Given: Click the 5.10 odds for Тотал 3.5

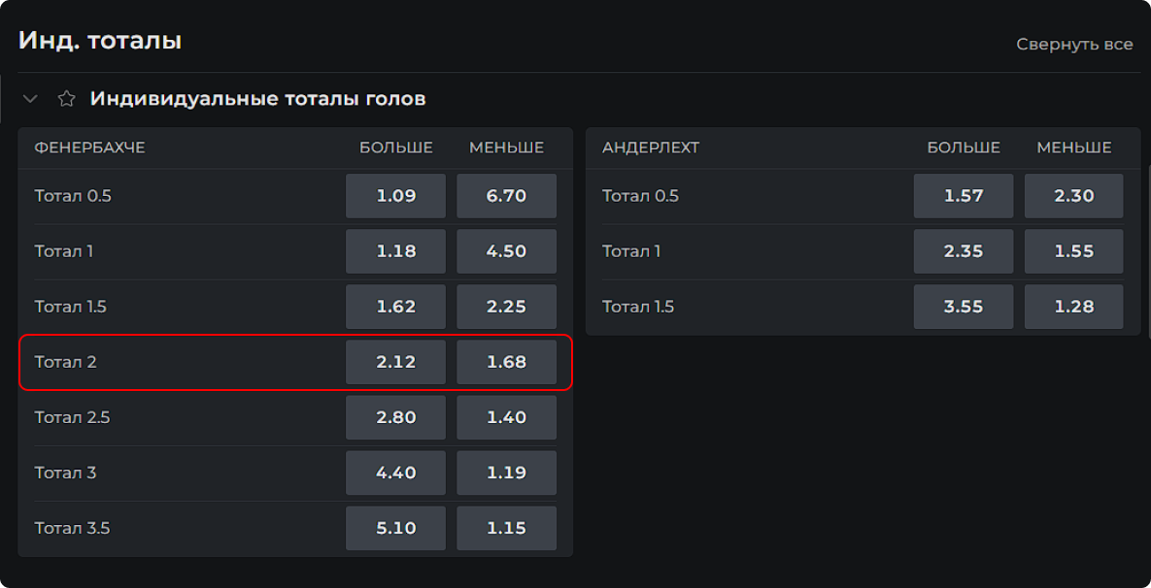Looking at the screenshot, I should click(395, 528).
